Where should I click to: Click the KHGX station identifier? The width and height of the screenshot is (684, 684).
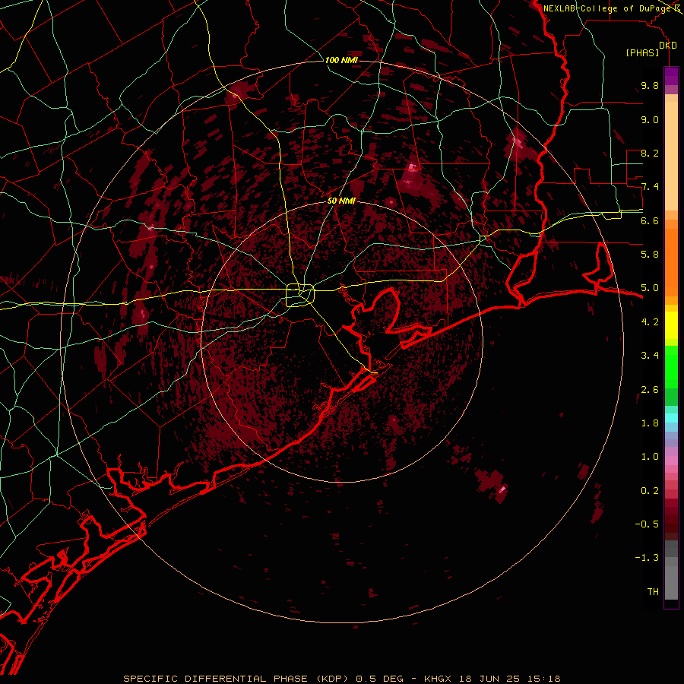click(x=439, y=679)
